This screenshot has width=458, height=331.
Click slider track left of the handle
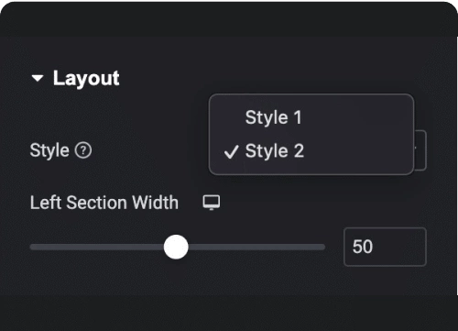[97, 247]
